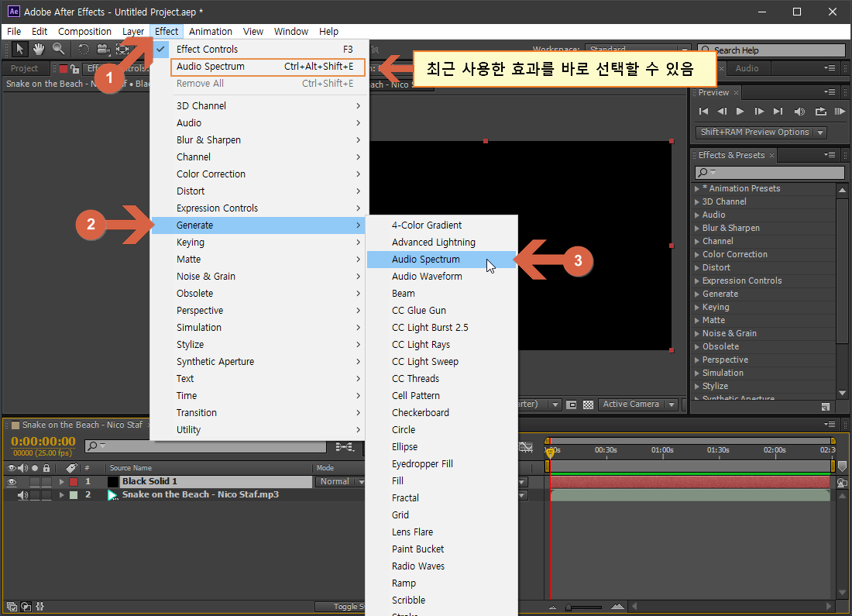Click the mountain zoom-in timeline icon
Image resolution: width=852 pixels, height=616 pixels.
coord(617,606)
